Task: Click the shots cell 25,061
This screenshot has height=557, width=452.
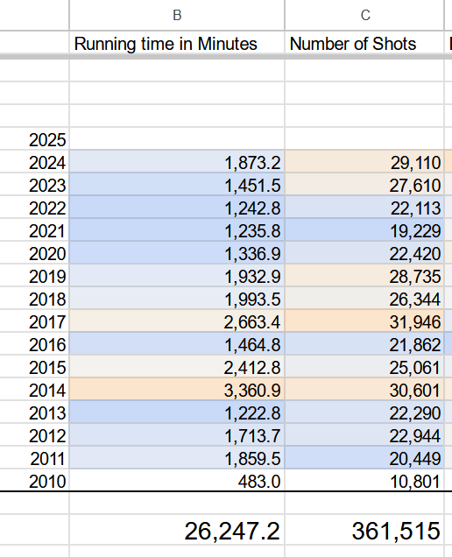Action: pyautogui.click(x=364, y=367)
